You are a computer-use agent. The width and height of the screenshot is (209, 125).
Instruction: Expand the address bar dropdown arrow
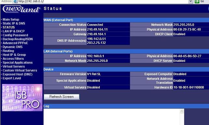tap(190, 2)
